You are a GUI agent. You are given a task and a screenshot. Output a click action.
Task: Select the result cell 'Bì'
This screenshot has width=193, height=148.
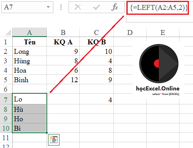tap(30, 128)
